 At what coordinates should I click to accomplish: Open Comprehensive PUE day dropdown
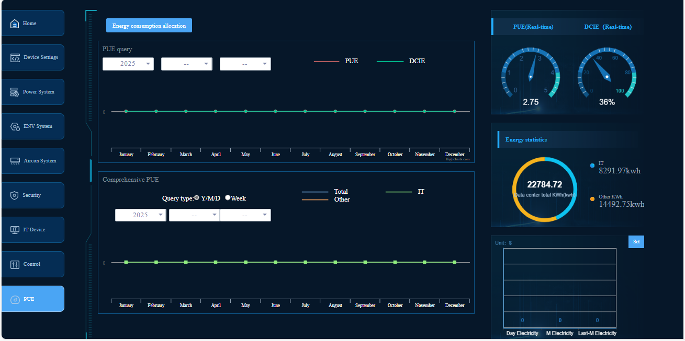click(245, 215)
